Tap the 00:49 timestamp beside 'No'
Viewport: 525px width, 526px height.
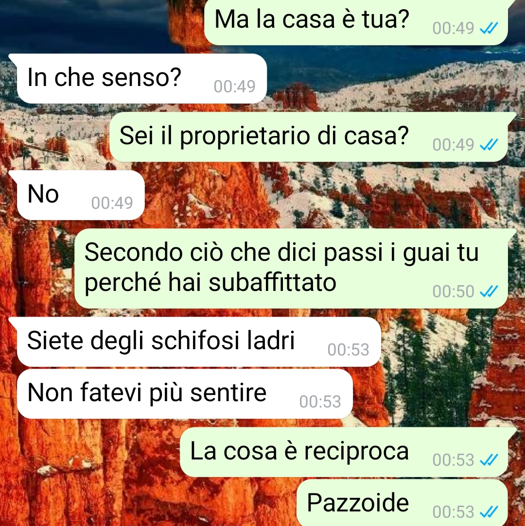[112, 203]
